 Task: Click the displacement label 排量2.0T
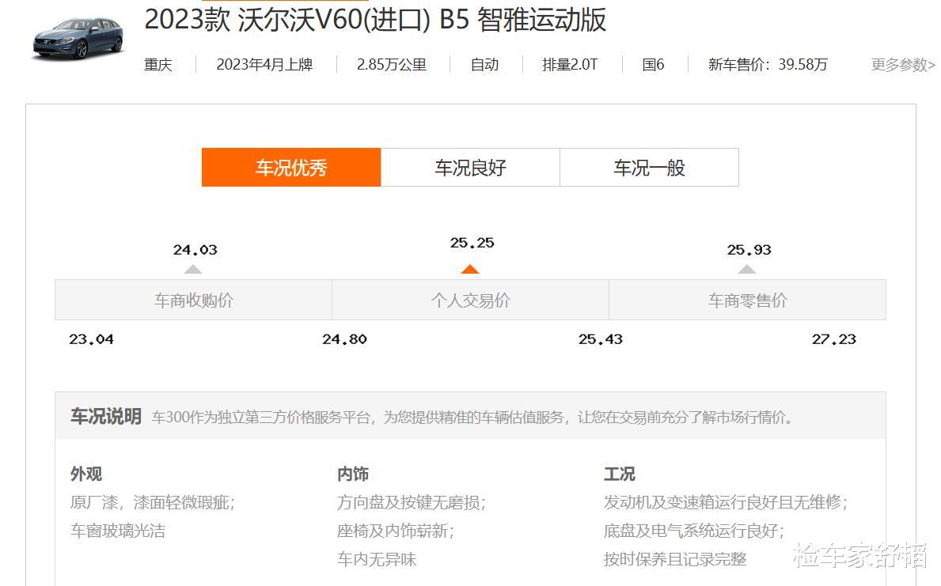coord(570,65)
